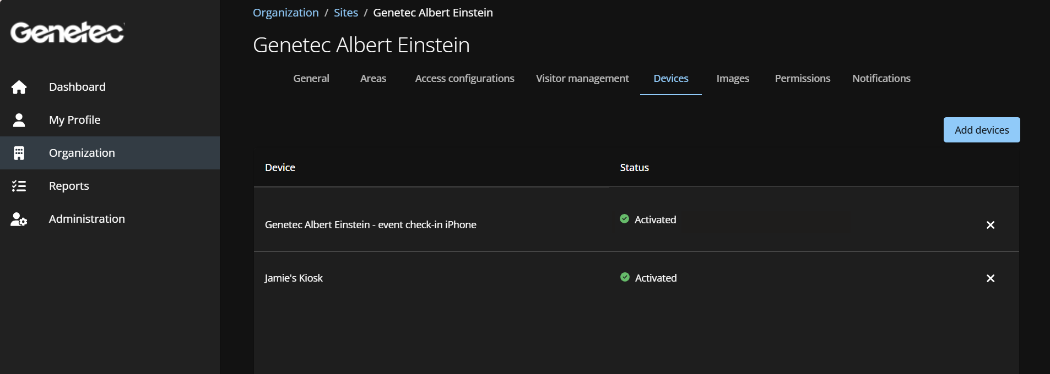Go to the Visitor management tab

click(582, 79)
